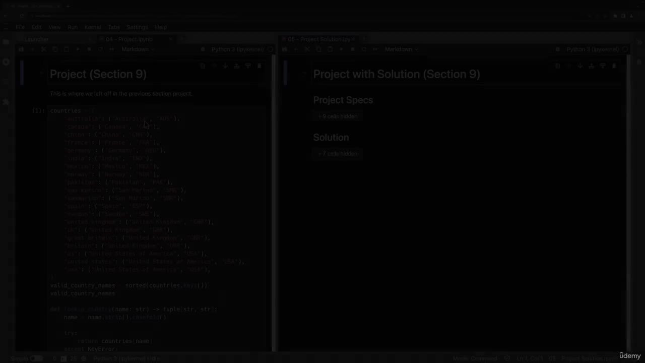Close the 05 - Project Solution.ipynb tab
The image size is (645, 363).
click(x=353, y=39)
